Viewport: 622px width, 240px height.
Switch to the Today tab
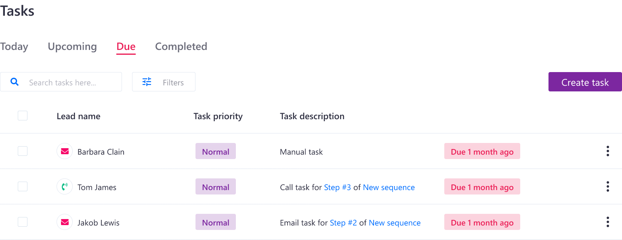(14, 47)
